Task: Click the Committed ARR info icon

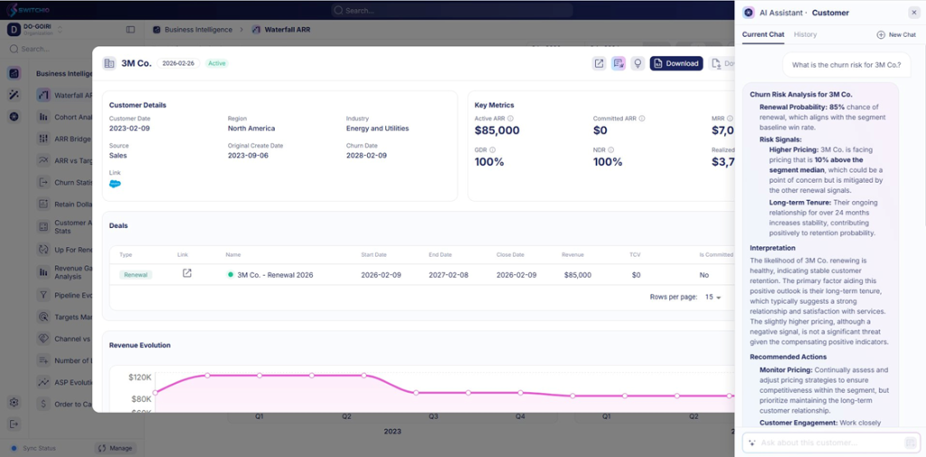Action: [640, 119]
